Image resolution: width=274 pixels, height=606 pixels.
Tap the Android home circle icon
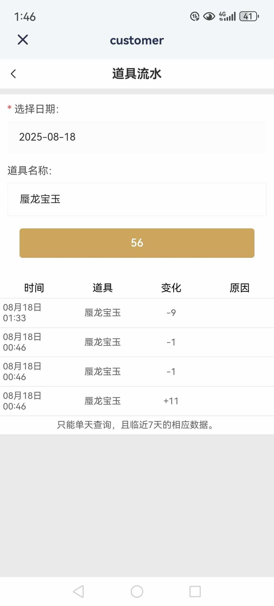point(137,591)
